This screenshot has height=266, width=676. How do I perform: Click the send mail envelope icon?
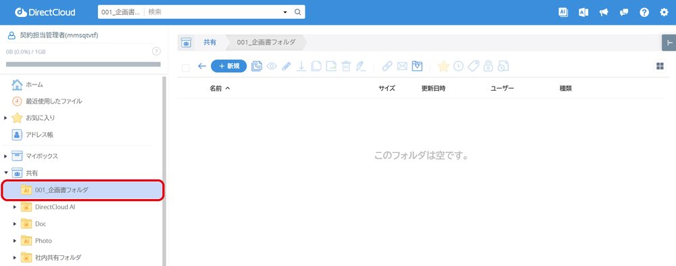(402, 66)
